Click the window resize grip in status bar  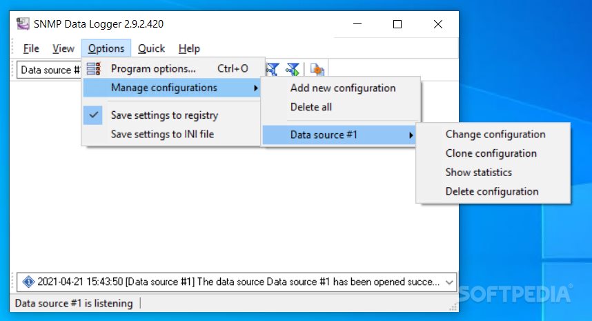(453, 307)
